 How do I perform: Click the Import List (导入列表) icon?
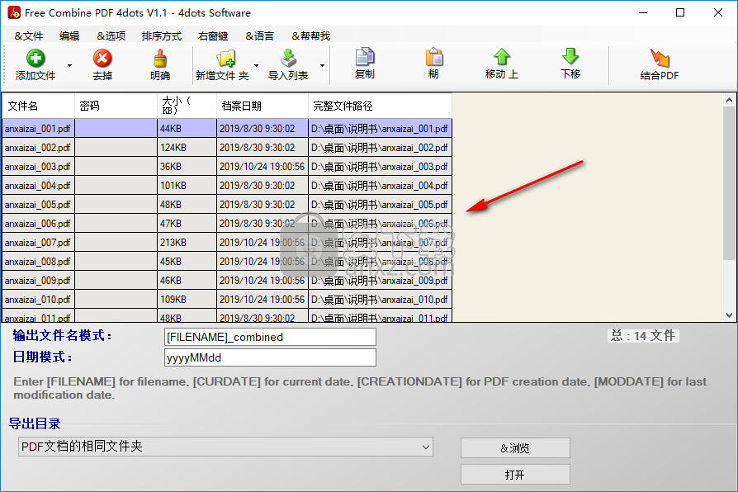coord(288,59)
